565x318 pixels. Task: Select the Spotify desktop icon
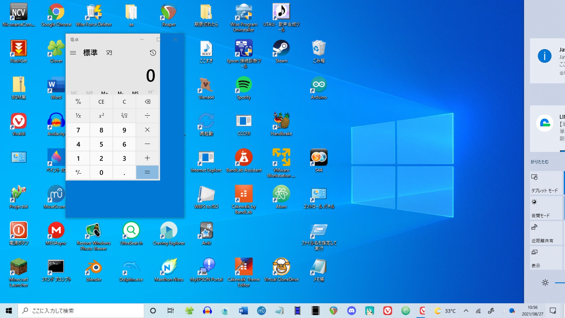coord(244,88)
